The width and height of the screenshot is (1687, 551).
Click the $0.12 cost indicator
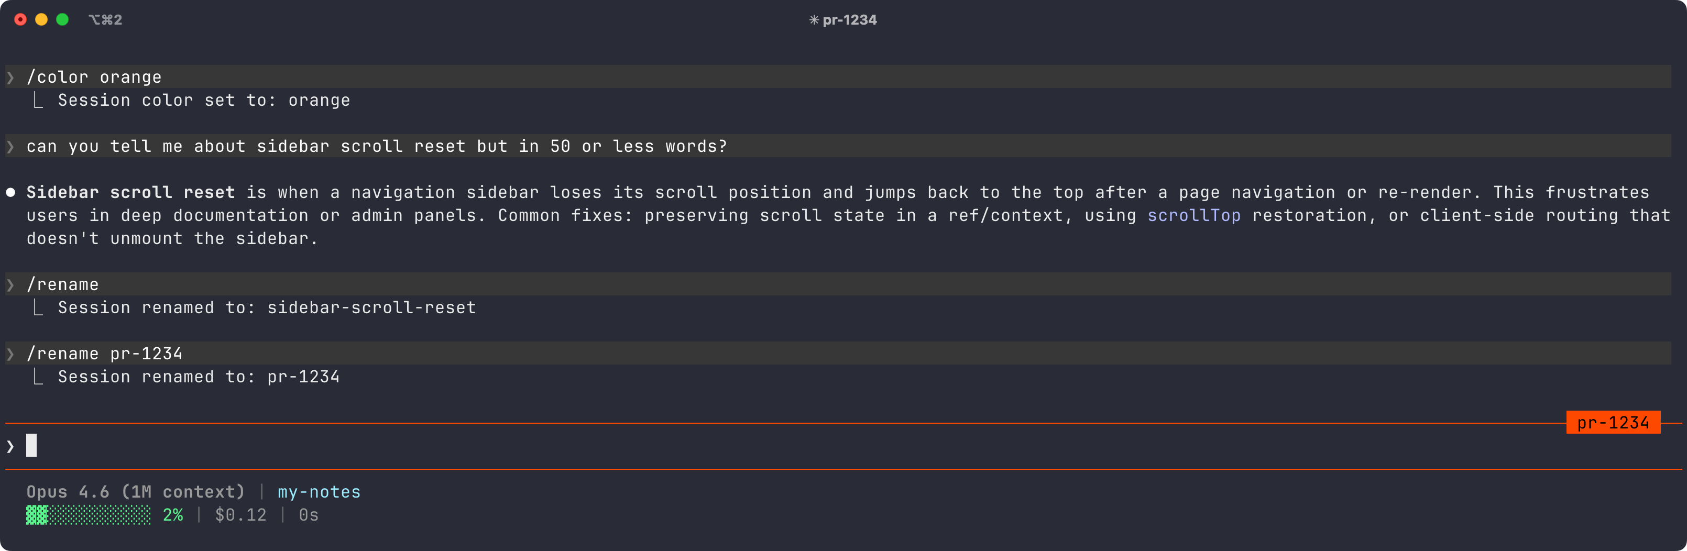tap(240, 515)
